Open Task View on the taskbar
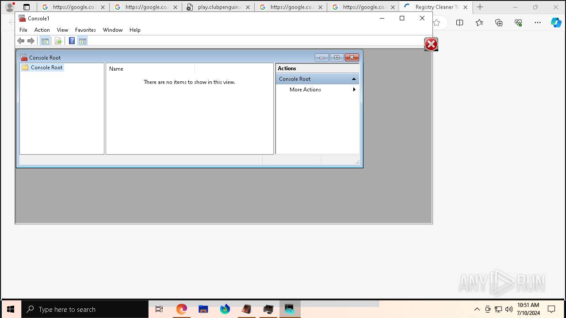This screenshot has height=318, width=566. [x=159, y=309]
